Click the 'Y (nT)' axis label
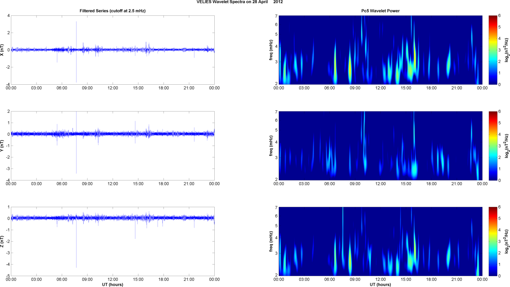 (2, 146)
